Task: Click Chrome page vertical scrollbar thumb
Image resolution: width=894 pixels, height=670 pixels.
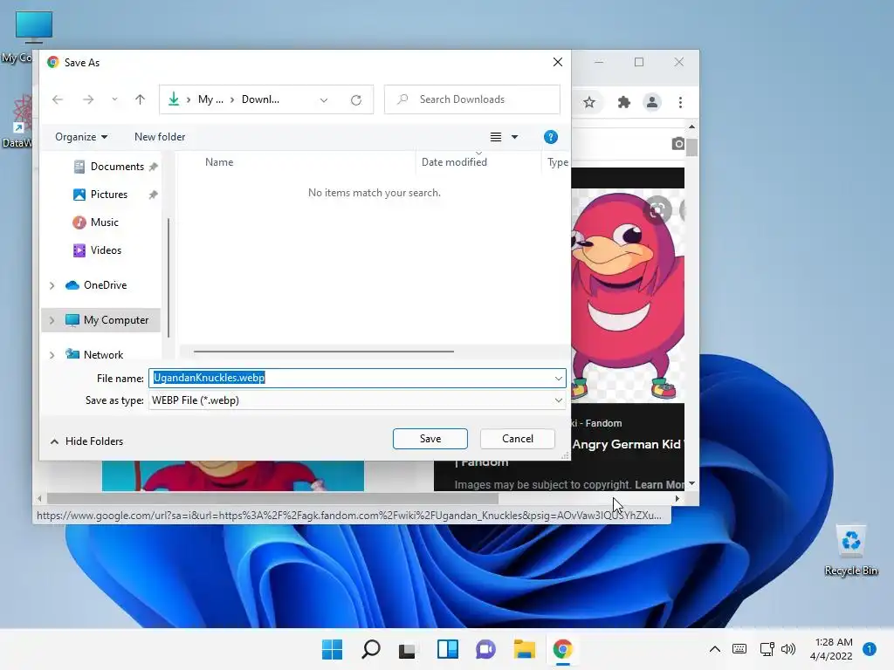Action: coord(691,147)
